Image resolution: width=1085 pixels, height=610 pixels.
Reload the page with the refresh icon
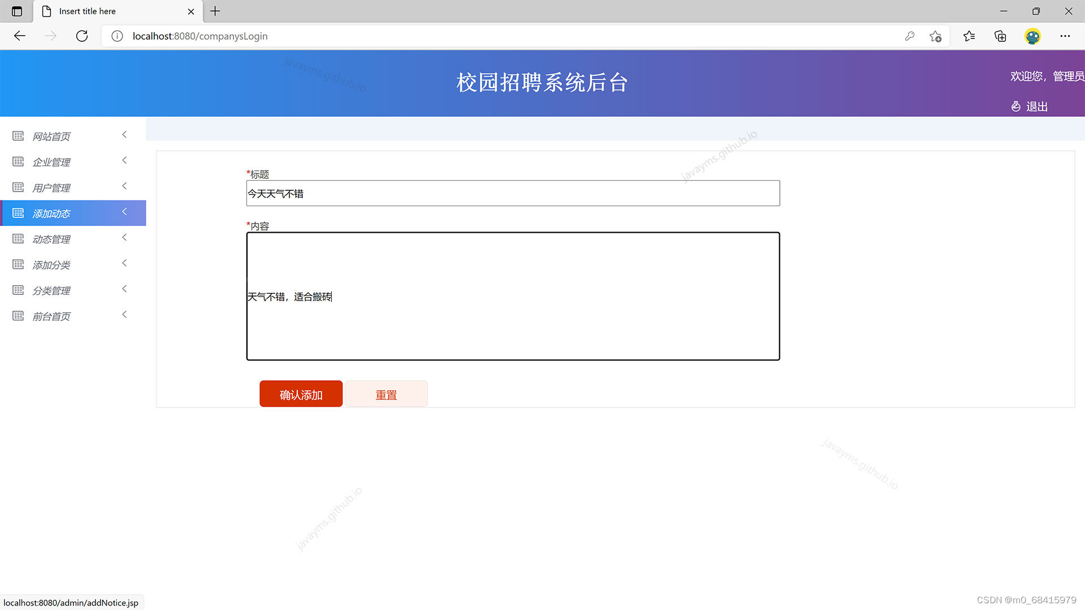coord(82,36)
